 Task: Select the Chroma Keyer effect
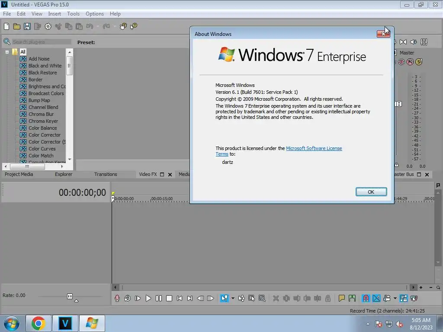click(x=43, y=121)
